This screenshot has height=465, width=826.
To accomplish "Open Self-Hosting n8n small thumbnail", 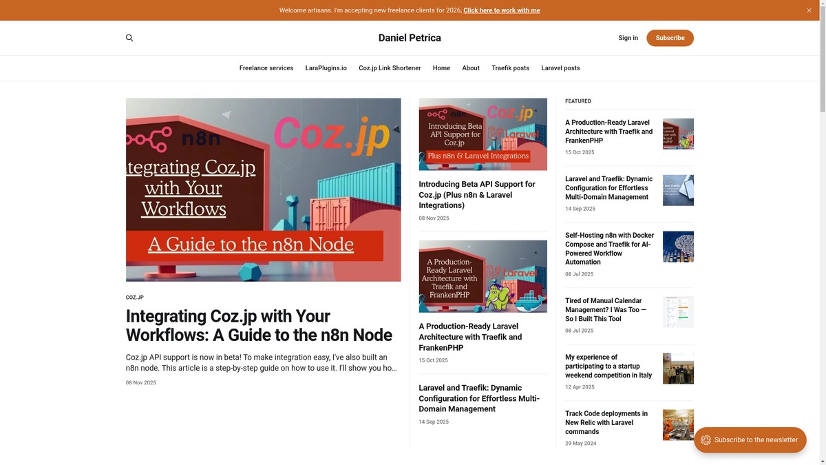I will [x=678, y=247].
